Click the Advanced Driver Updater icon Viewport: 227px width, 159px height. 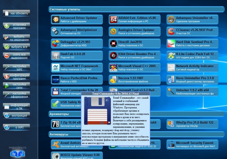[x=55, y=19]
